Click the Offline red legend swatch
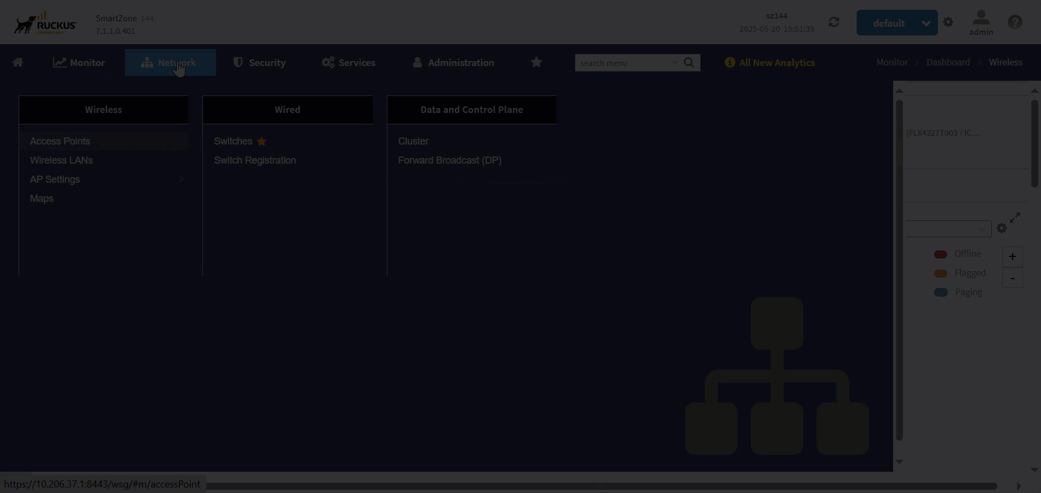The height and width of the screenshot is (493, 1041). click(941, 254)
